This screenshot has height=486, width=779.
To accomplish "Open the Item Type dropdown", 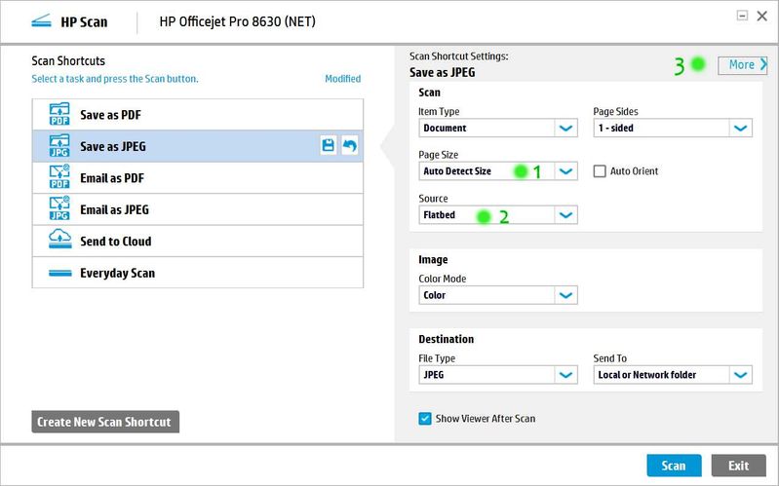I will point(498,129).
